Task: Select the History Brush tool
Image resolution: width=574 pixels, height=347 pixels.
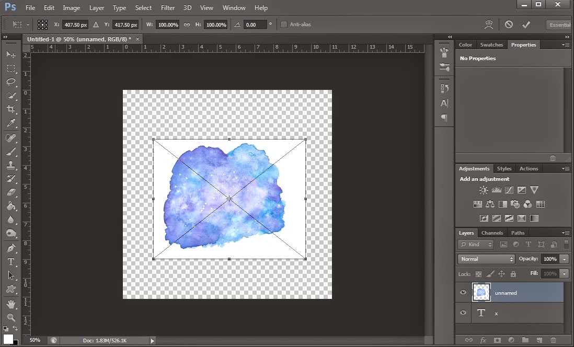Action: pos(11,178)
